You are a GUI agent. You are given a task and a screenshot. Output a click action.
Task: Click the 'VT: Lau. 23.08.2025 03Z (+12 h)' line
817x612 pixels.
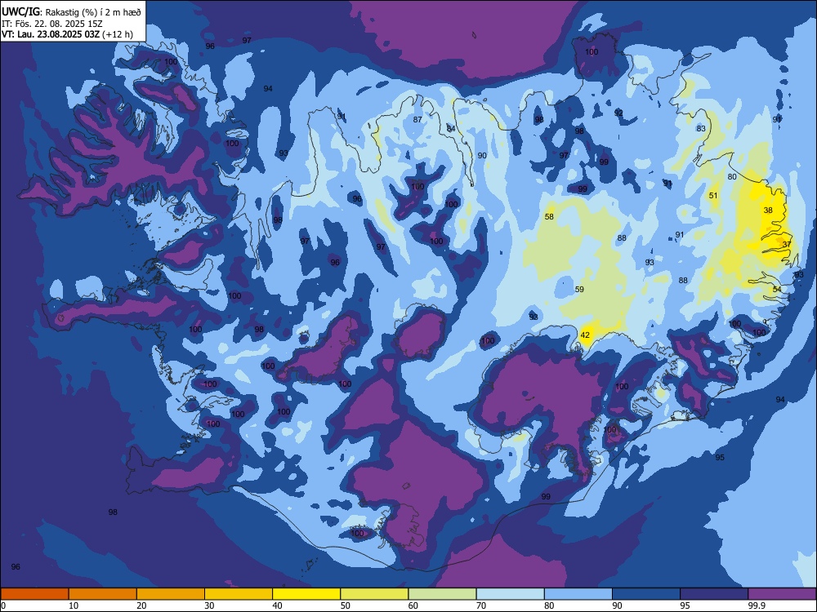click(x=67, y=34)
